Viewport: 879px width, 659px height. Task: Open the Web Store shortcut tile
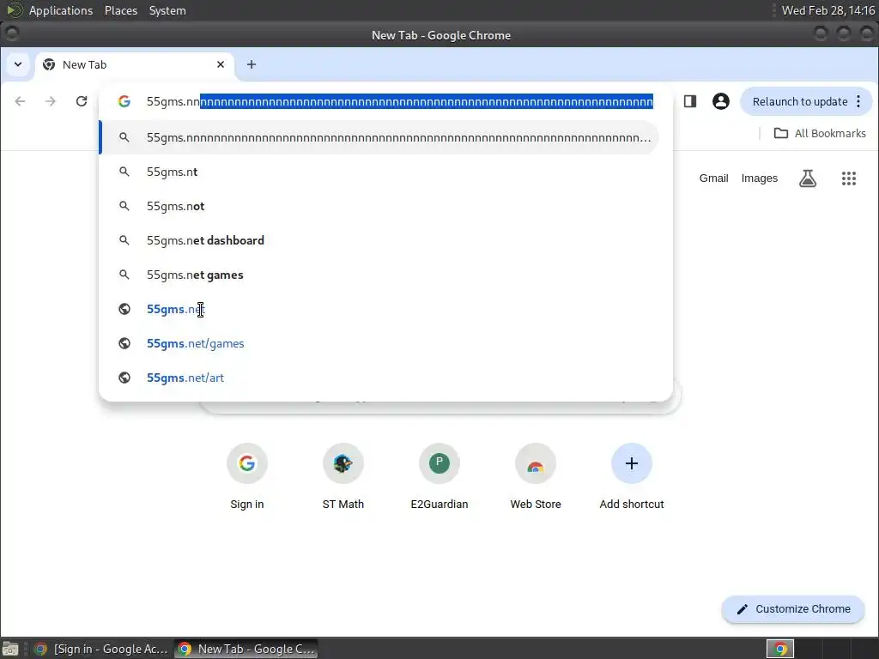point(536,476)
